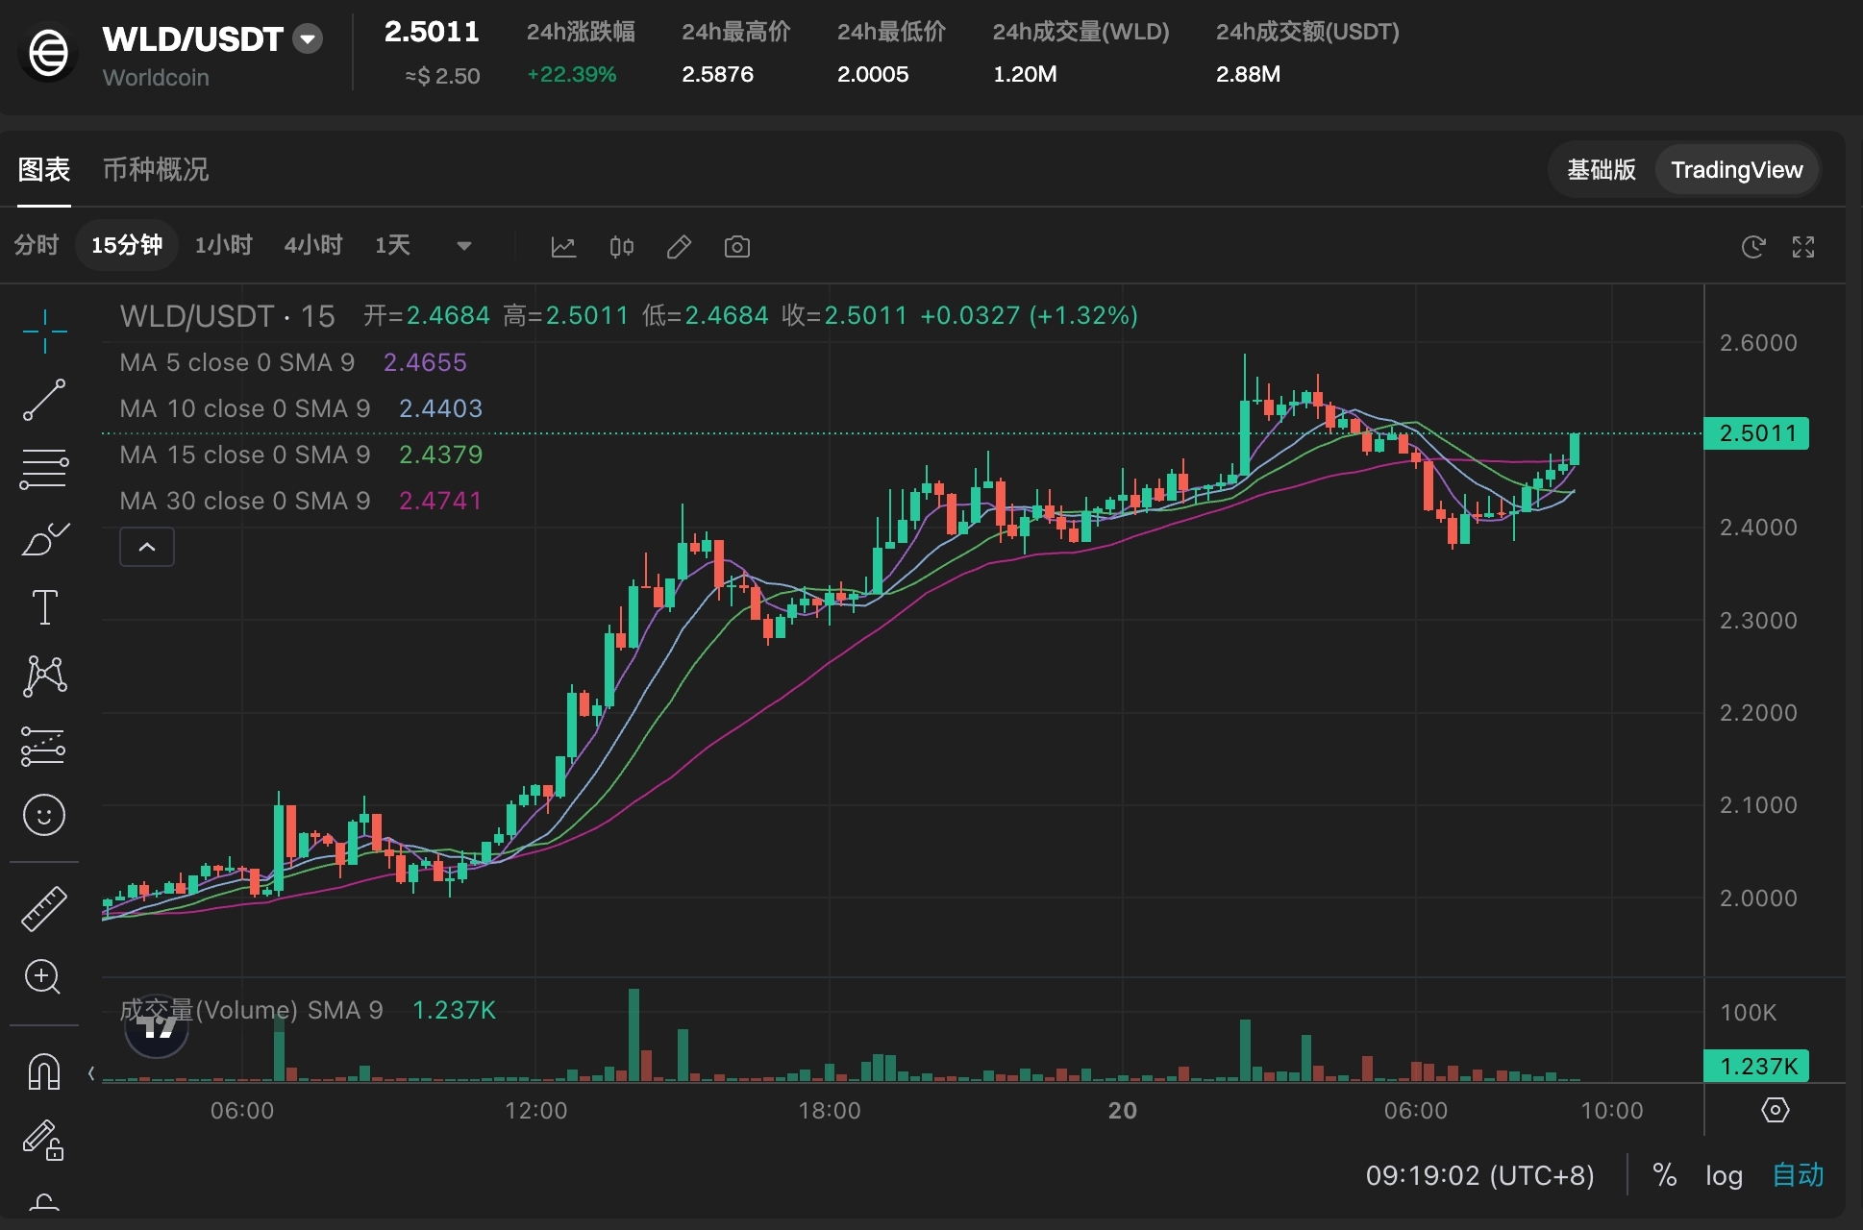This screenshot has width=1863, height=1230.
Task: Click the volume label 1.237K on axis
Action: [1757, 1066]
